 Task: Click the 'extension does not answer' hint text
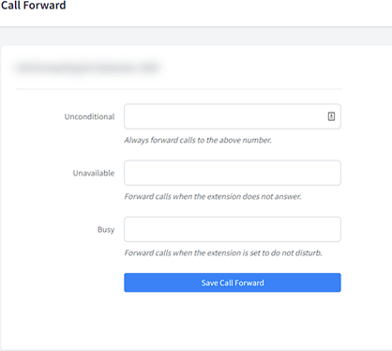(x=213, y=196)
